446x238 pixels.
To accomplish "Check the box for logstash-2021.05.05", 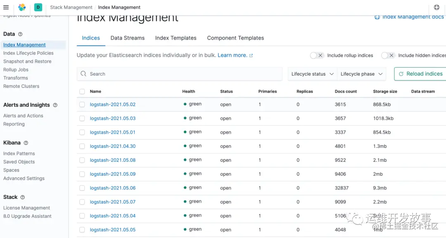I will [82, 229].
